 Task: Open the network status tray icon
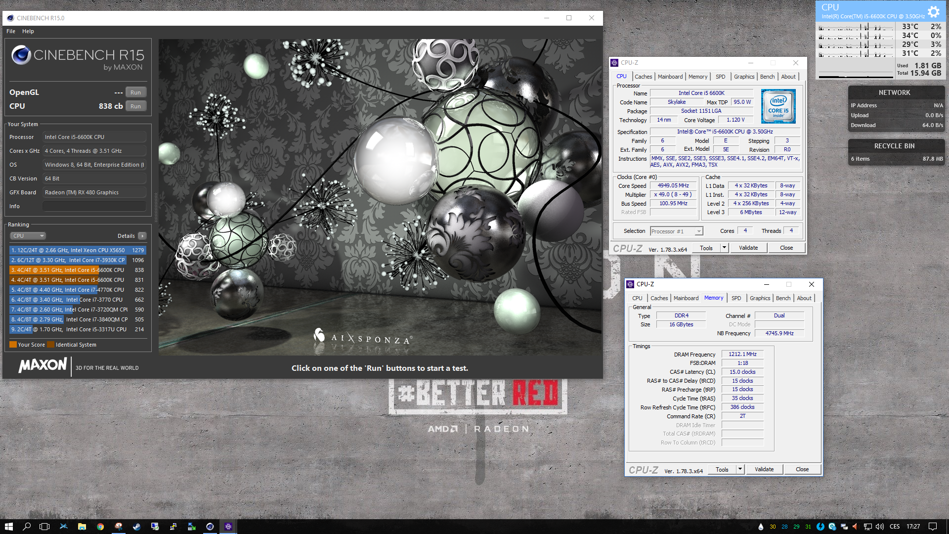click(867, 527)
